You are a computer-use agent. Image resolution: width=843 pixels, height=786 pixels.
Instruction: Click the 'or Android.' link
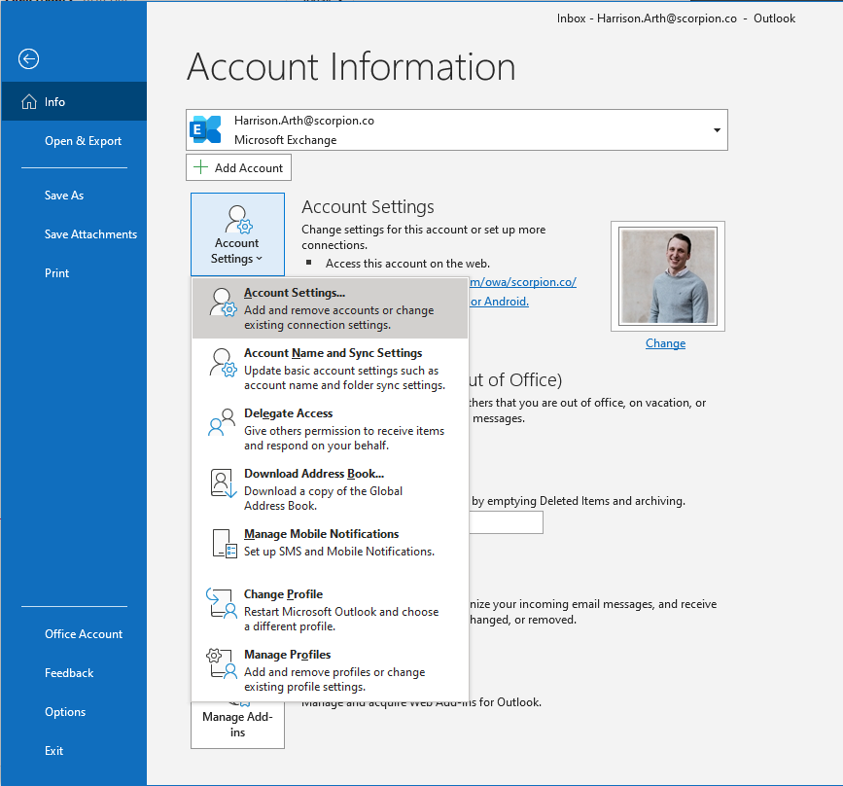coord(500,302)
